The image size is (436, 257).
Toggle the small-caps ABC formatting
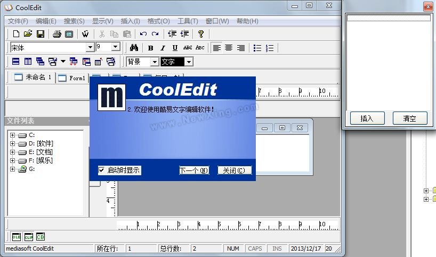(200, 48)
